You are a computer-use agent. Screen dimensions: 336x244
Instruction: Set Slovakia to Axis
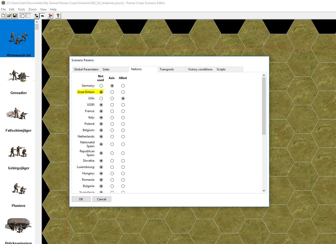pyautogui.click(x=112, y=161)
